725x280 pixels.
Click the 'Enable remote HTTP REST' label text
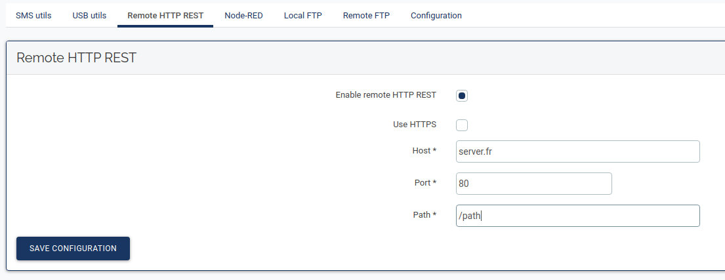[386, 95]
